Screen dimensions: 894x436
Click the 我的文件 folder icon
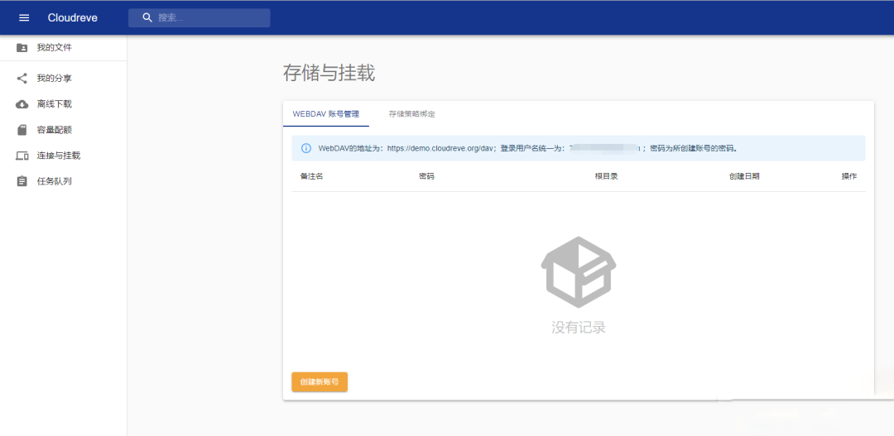coord(22,48)
